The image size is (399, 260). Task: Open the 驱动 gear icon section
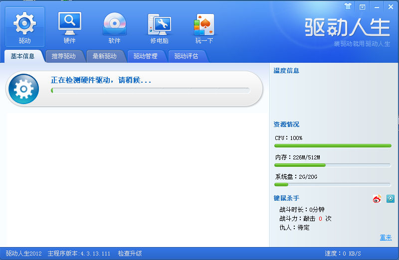24,27
